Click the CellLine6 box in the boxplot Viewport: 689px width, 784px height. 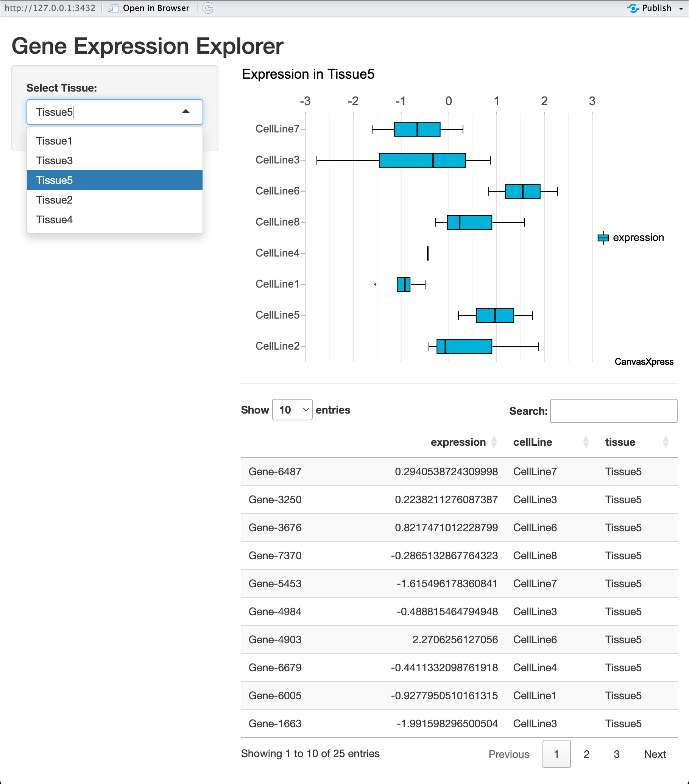[522, 191]
